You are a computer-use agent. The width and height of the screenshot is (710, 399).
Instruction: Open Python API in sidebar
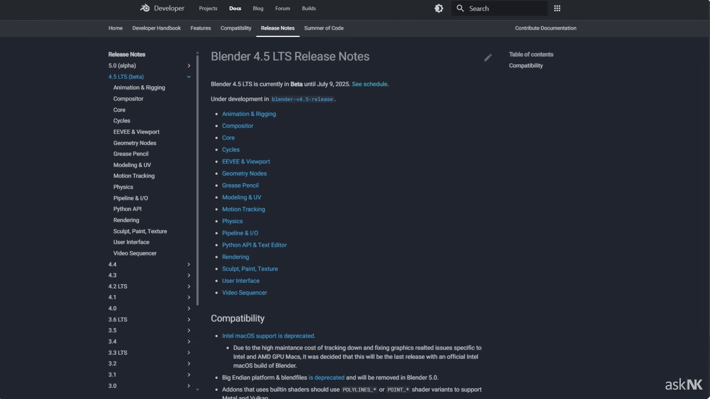pyautogui.click(x=127, y=209)
